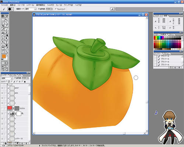Select the Lasso tool
Screen dimensions: 184x147
click(x=3, y=23)
